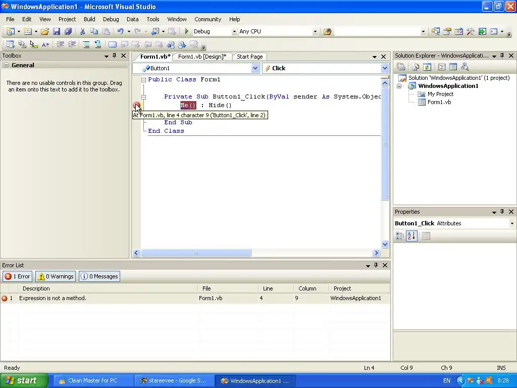Toggle the 1 Error filter button
The width and height of the screenshot is (517, 388).
tap(18, 276)
